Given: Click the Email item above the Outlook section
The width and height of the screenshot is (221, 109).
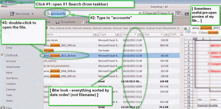Looking at the screenshot, I should [9, 48].
